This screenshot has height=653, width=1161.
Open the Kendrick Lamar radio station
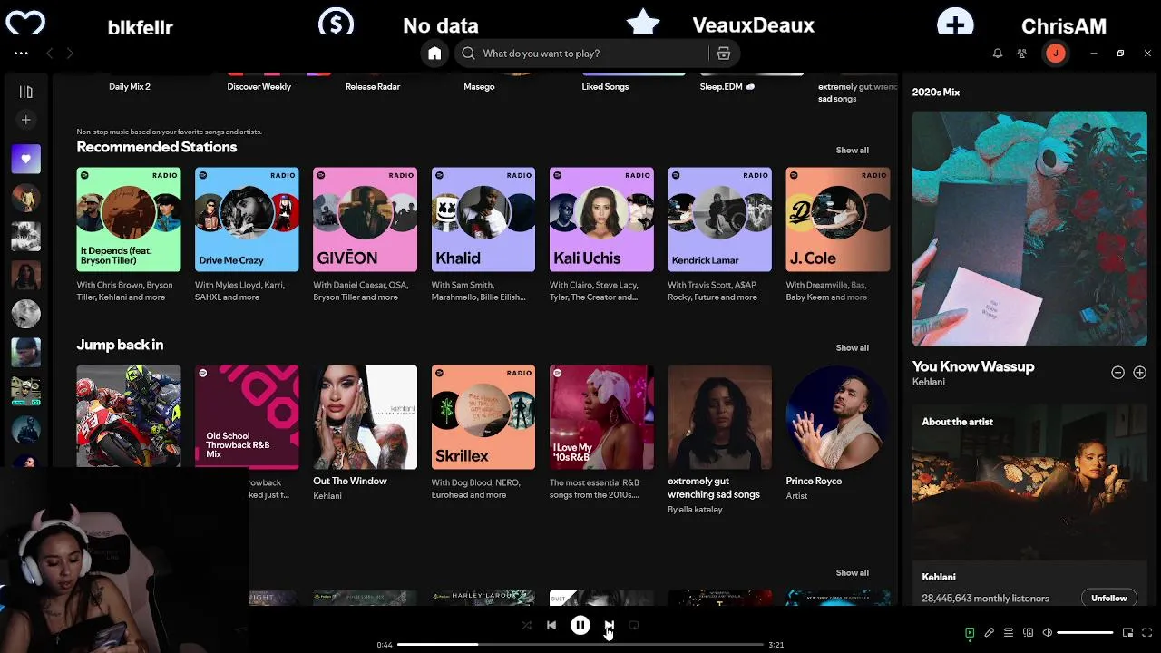tap(719, 219)
